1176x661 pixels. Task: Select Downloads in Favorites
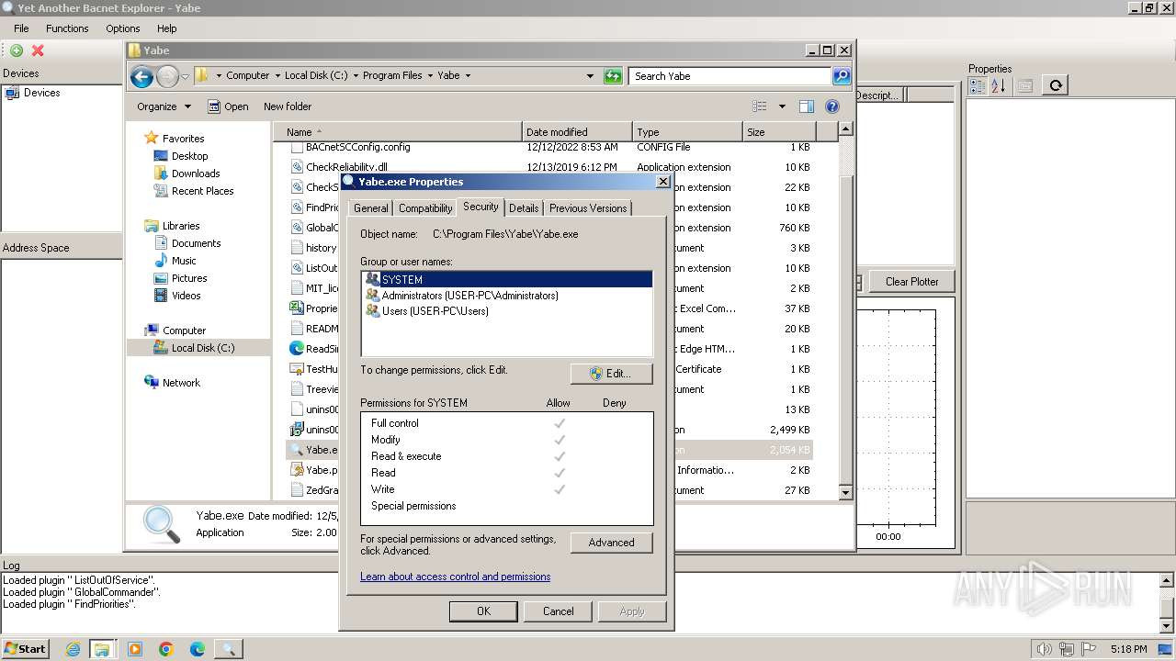[x=196, y=174]
